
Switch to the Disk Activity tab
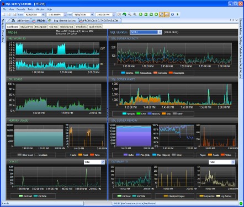coord(27,27)
